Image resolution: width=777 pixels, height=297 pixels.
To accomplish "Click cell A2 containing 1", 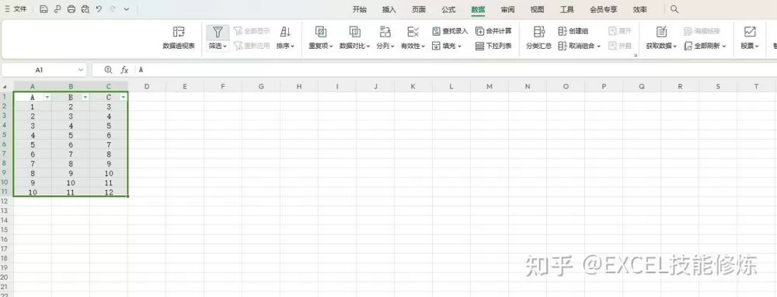I will tap(33, 106).
